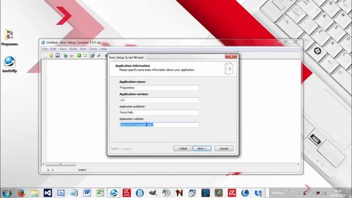Open the Programma desktop shortcut icon
This screenshot has width=352, height=198.
[x=9, y=37]
